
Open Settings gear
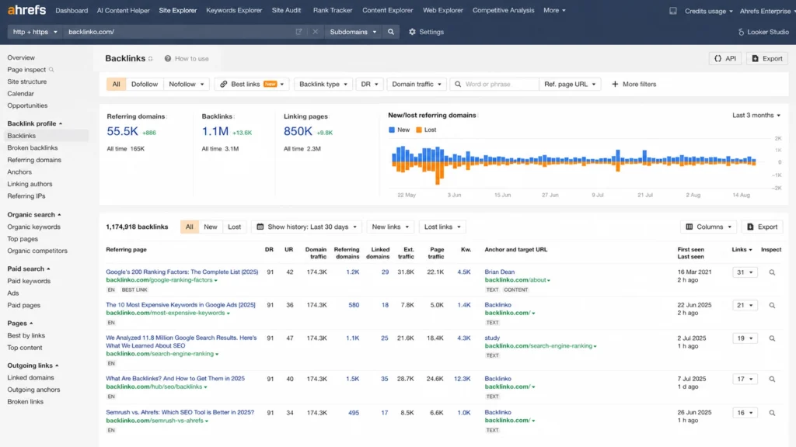pos(412,31)
